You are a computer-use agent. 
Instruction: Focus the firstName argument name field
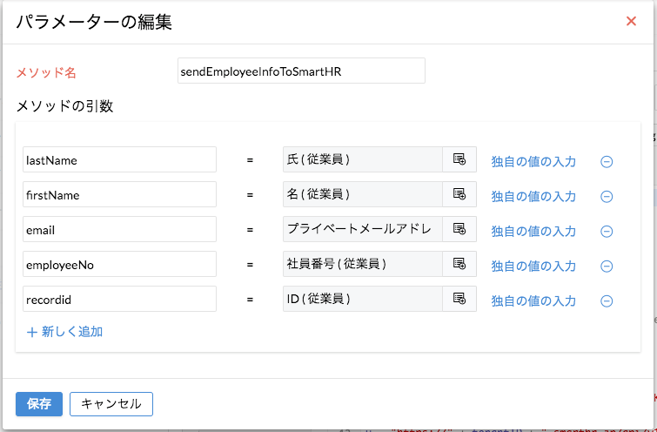[119, 194]
